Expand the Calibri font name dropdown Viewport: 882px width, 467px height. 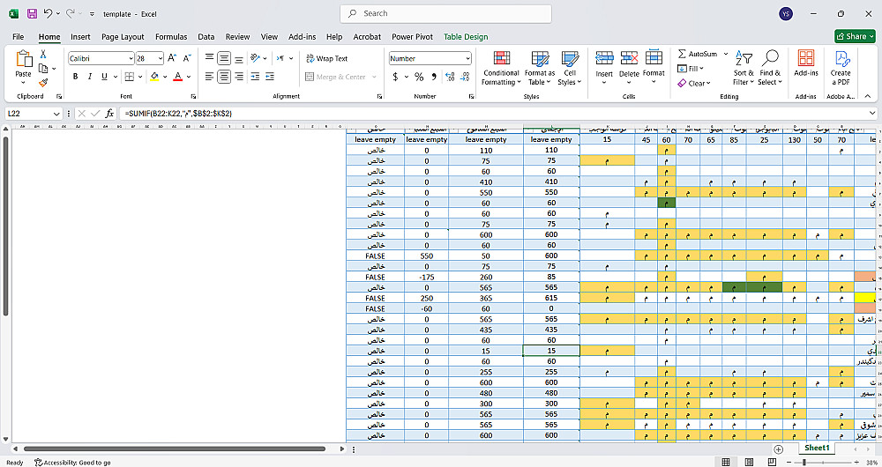129,58
